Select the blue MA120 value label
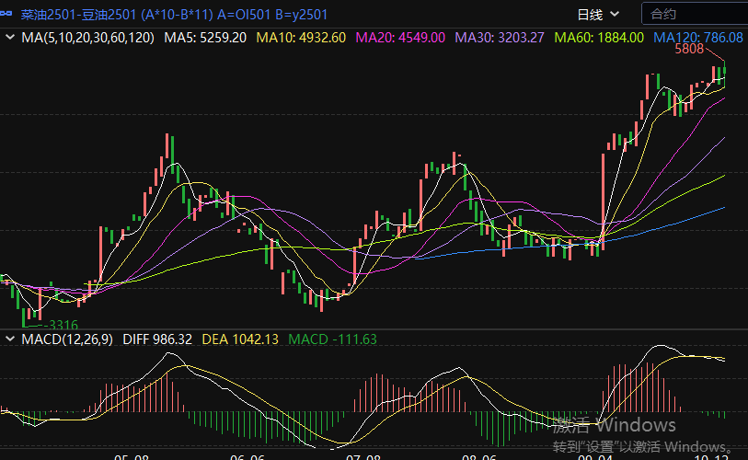 697,38
